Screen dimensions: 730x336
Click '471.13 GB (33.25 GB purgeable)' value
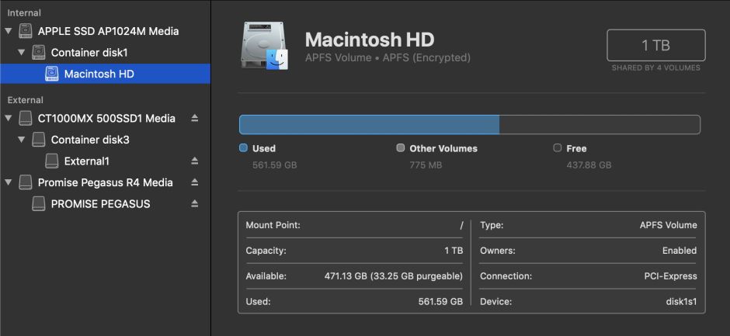394,276
